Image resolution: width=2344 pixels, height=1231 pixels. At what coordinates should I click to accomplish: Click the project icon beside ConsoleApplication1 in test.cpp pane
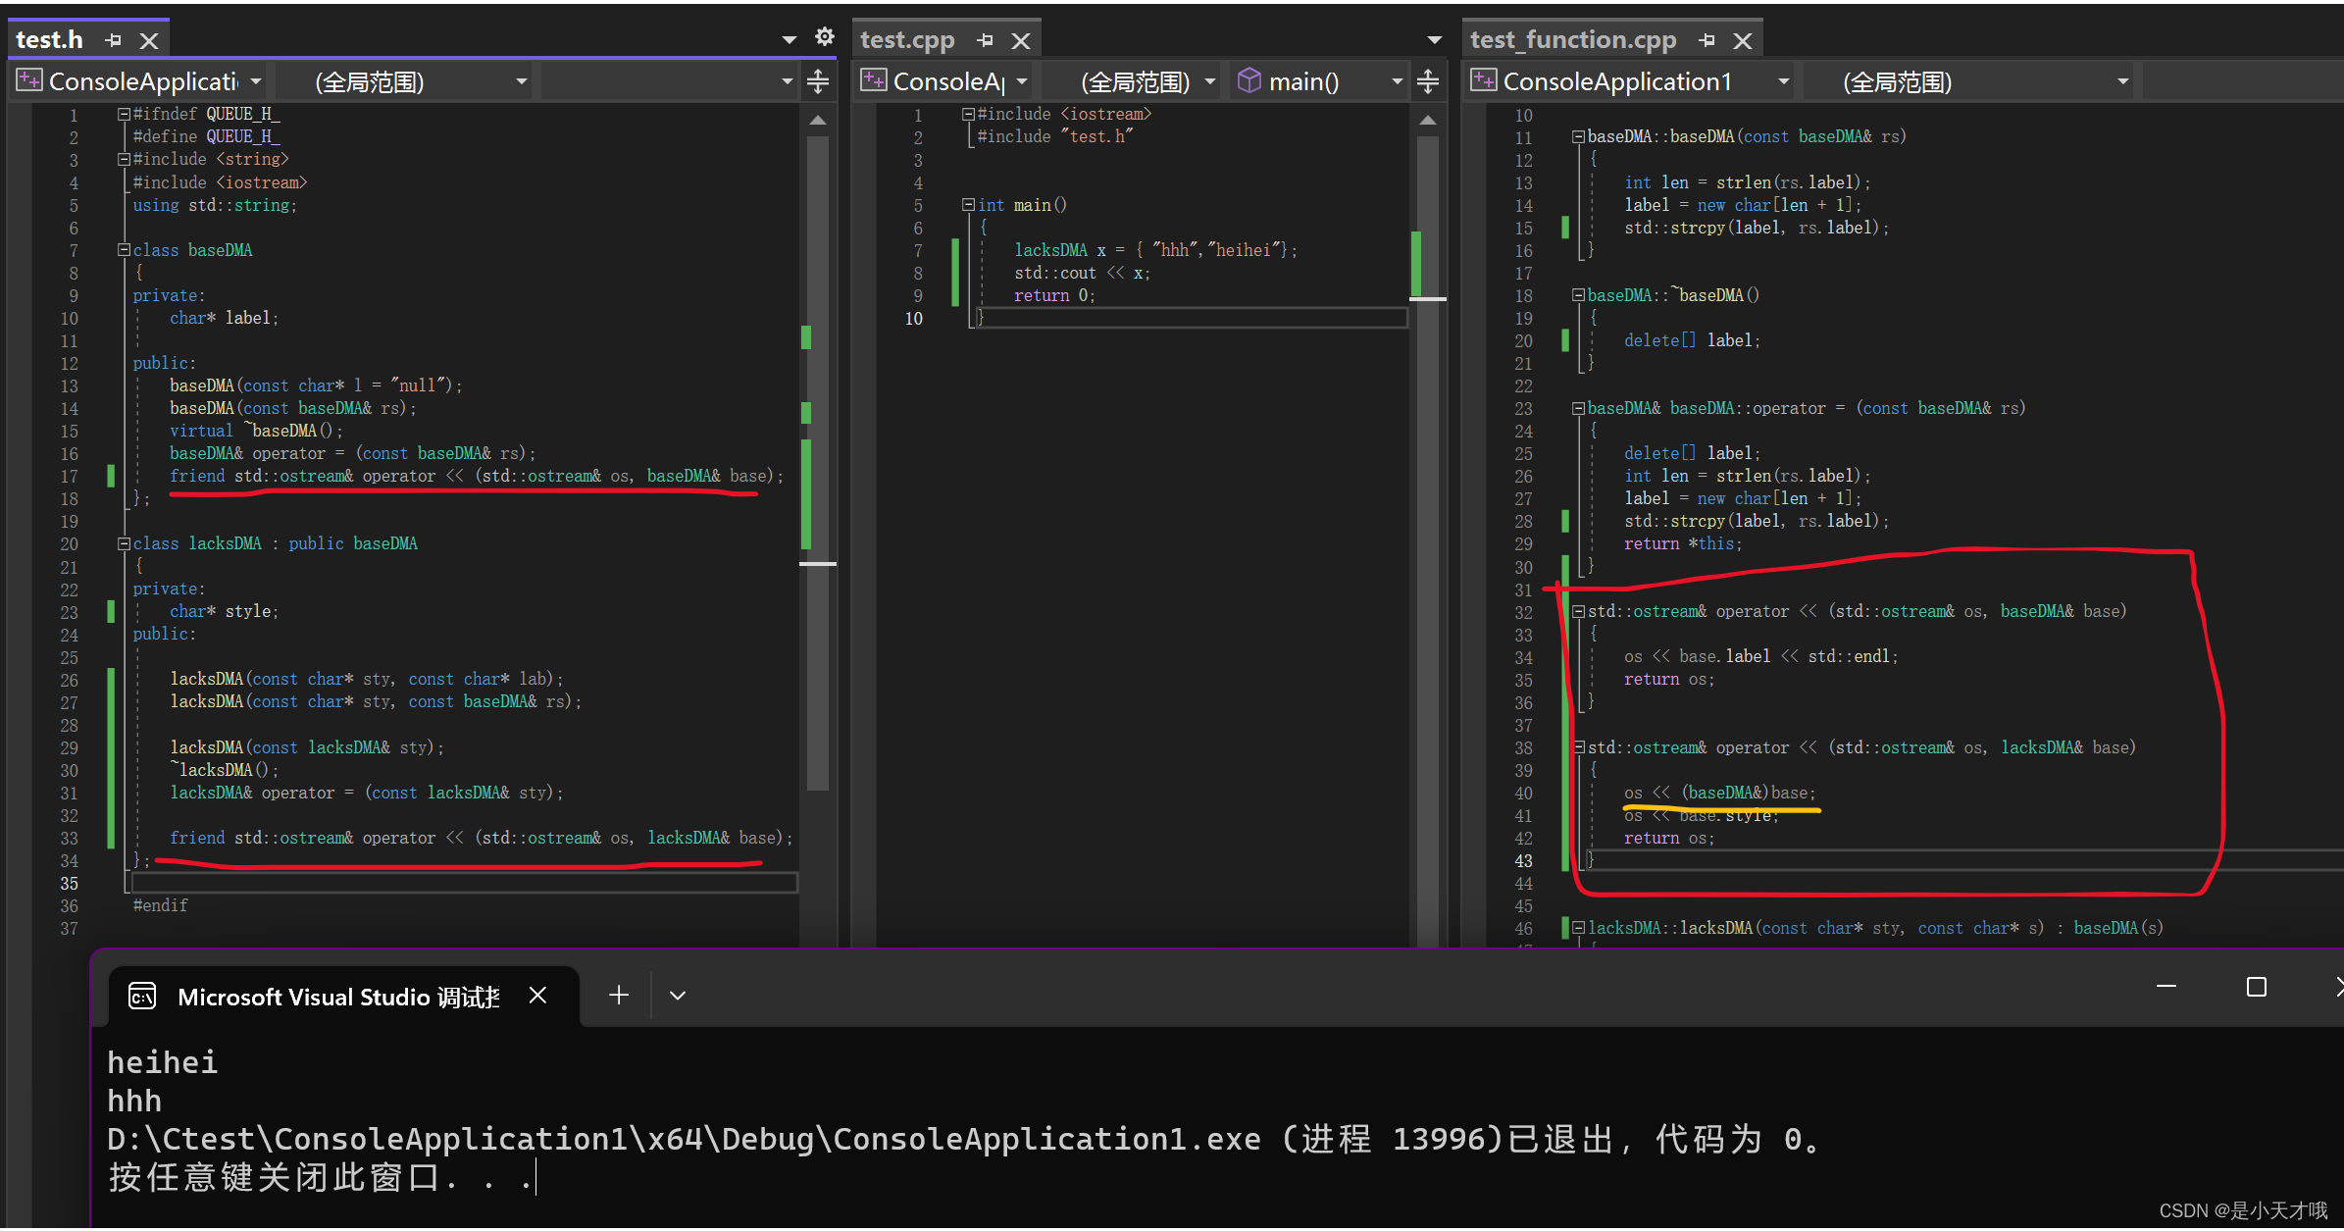tap(872, 80)
